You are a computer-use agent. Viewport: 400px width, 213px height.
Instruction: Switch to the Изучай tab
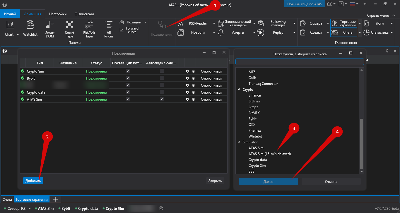10,14
